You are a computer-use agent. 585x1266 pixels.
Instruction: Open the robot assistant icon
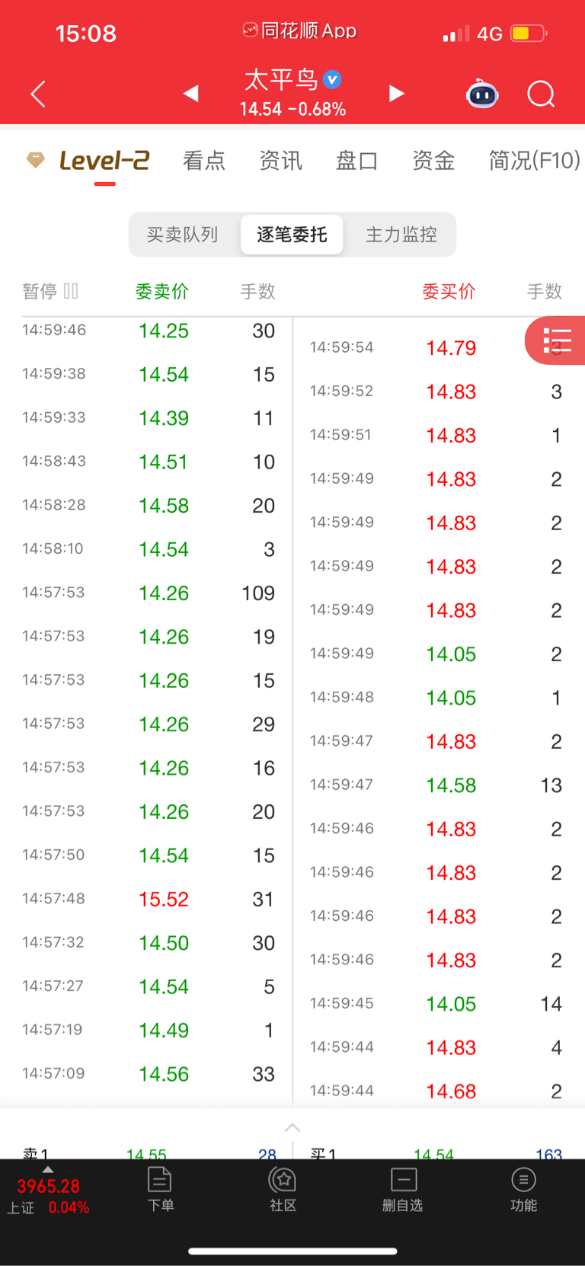(x=482, y=94)
